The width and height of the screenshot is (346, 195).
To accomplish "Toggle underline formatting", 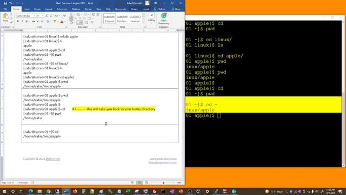I will coord(26,22).
